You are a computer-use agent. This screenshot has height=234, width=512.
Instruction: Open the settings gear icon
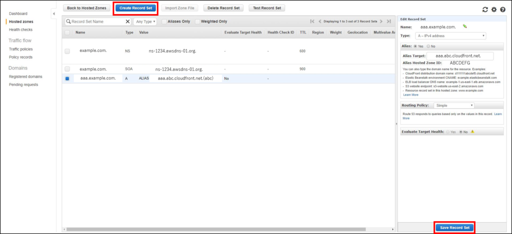tap(494, 10)
